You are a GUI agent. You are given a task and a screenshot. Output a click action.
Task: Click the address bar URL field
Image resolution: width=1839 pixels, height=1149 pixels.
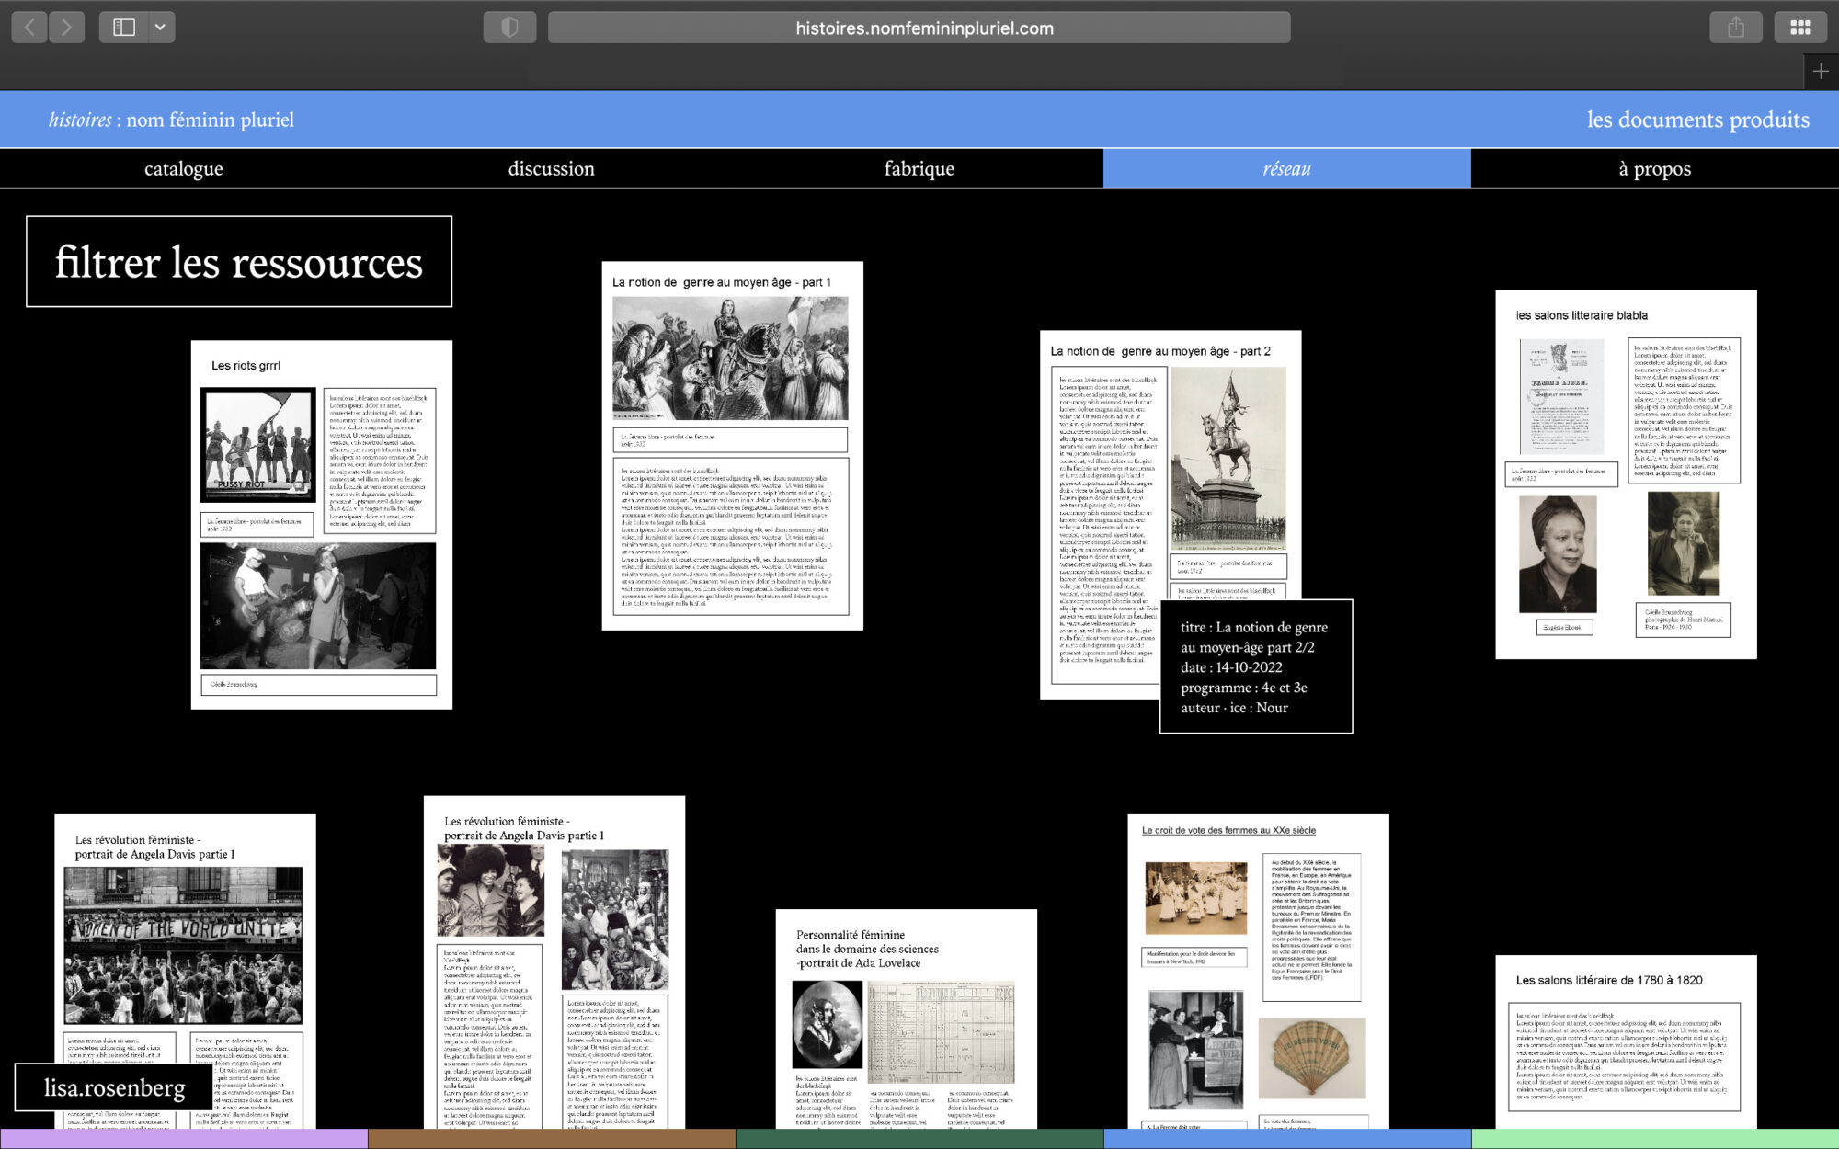919,28
